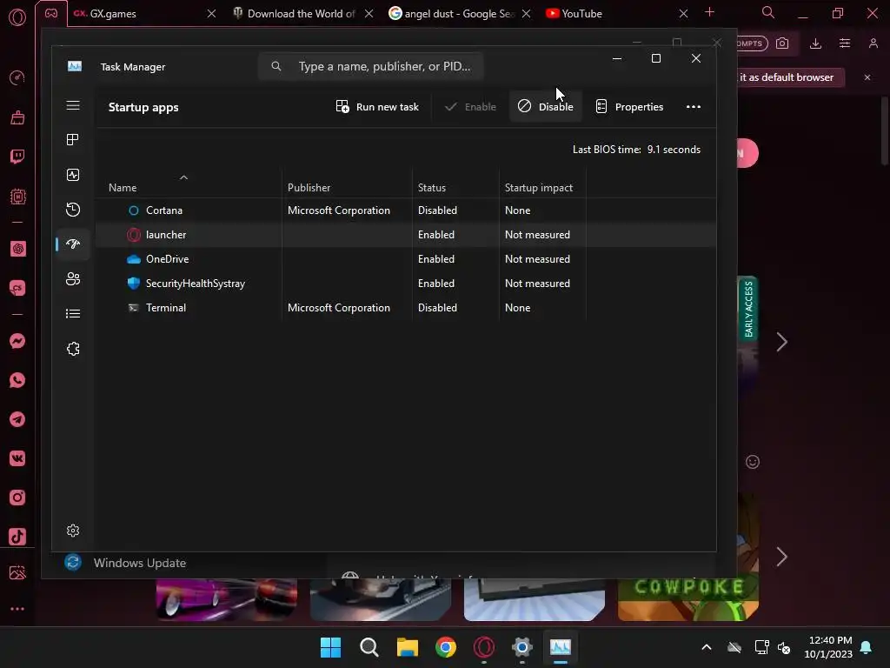Open the COWPOKE game thumbnail
This screenshot has width=890, height=668.
click(688, 599)
